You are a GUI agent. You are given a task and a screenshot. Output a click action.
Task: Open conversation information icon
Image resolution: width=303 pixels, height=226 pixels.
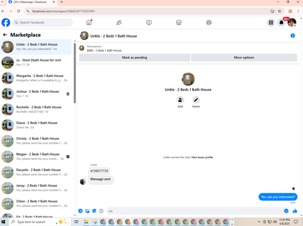pyautogui.click(x=293, y=36)
